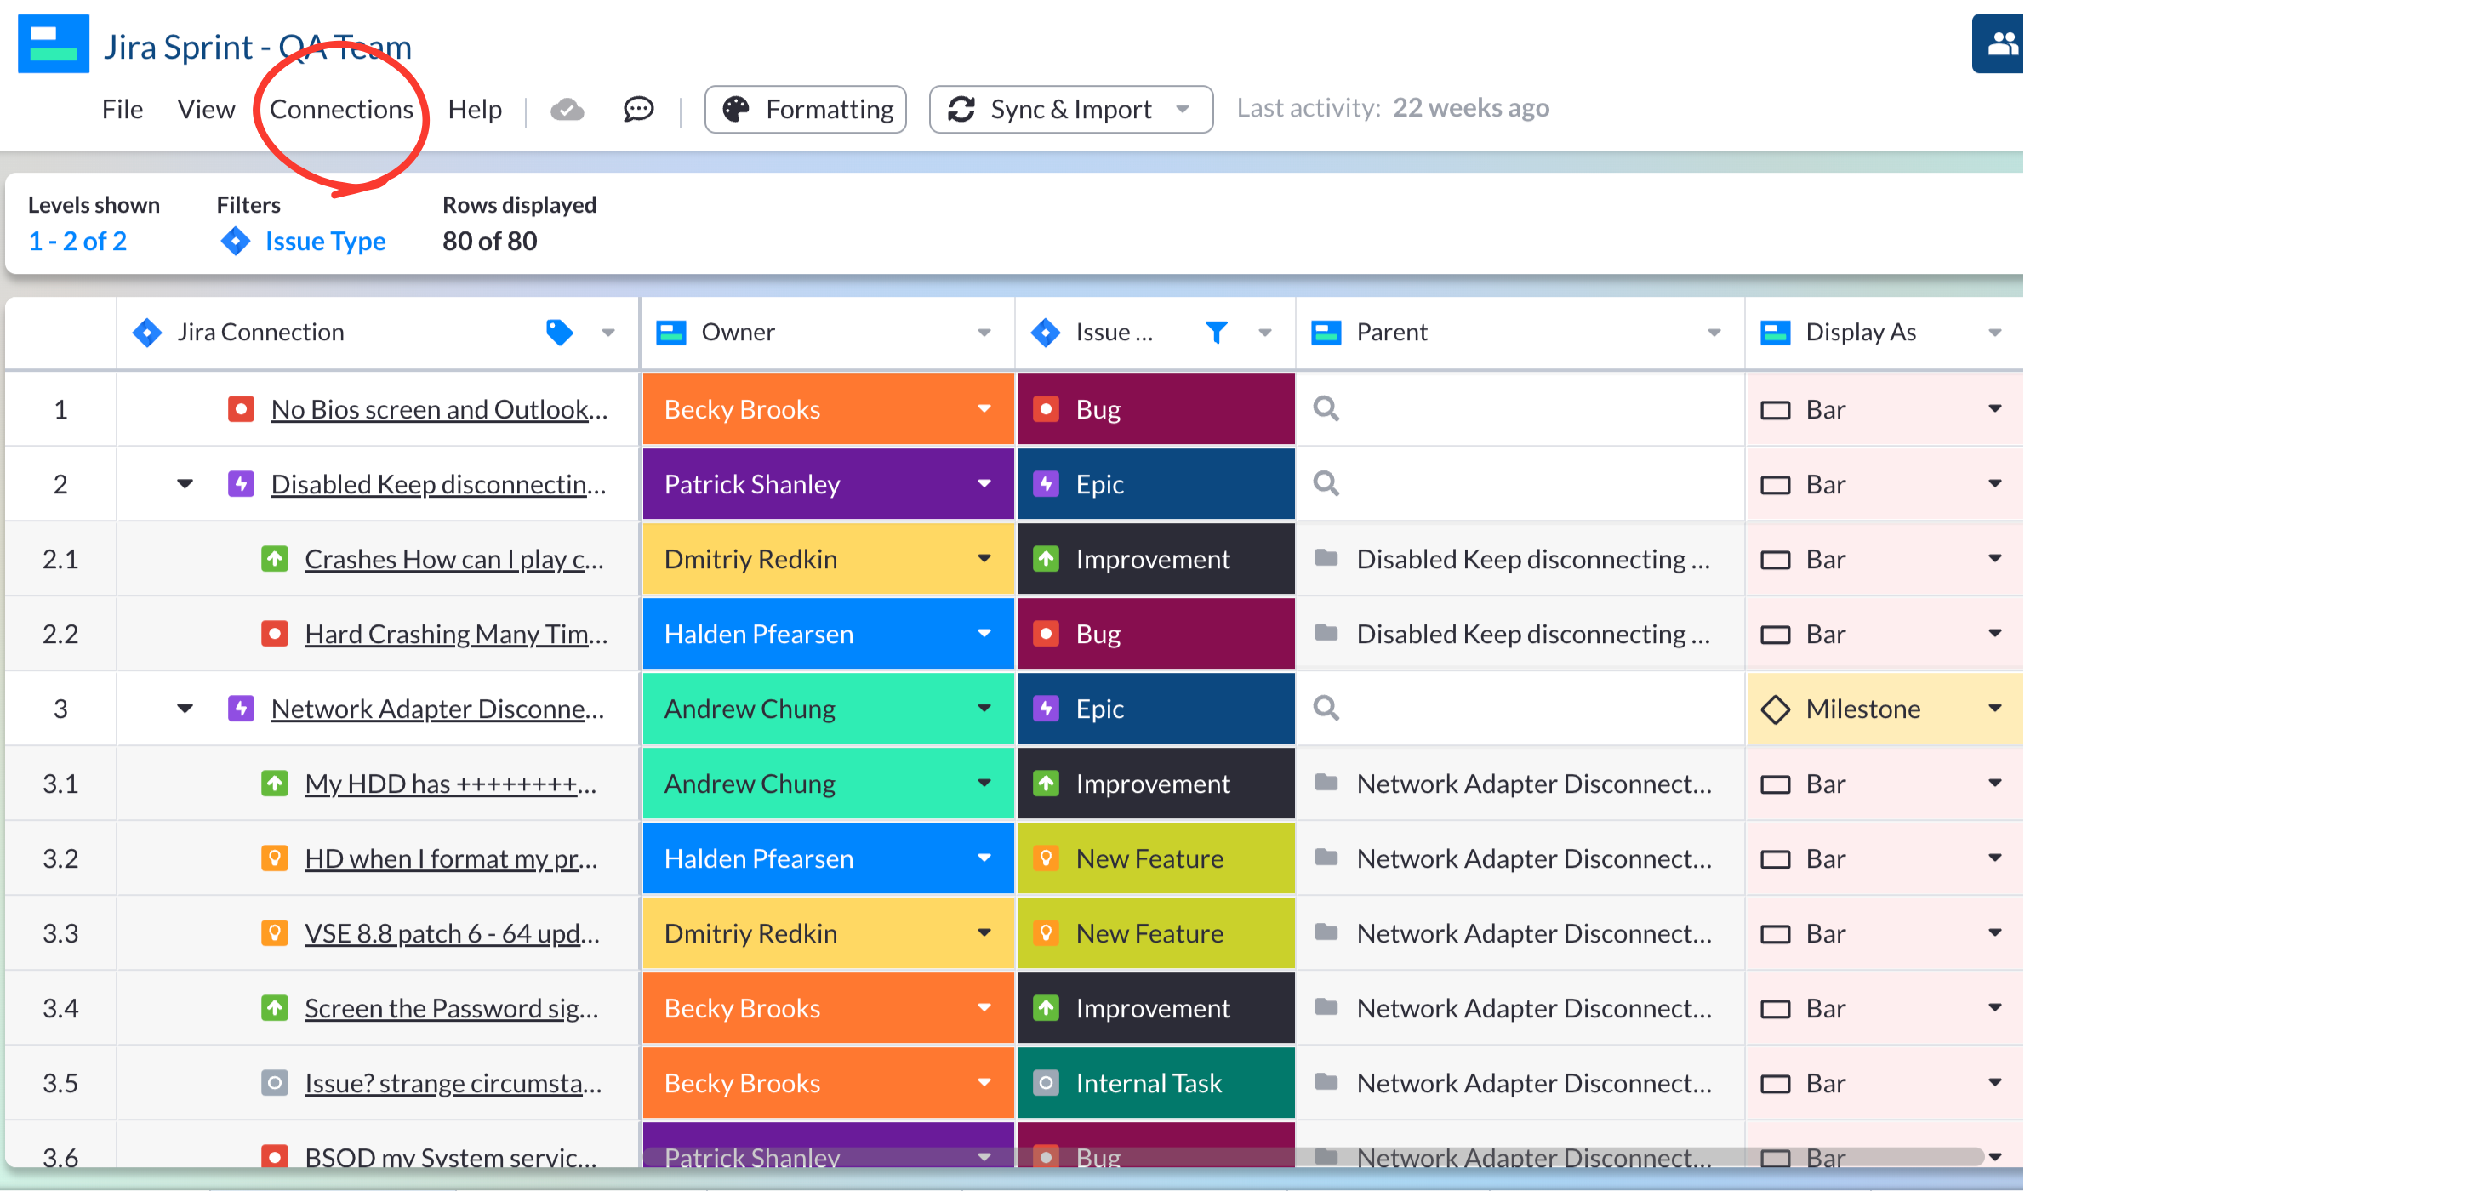This screenshot has height=1191, width=2481.
Task: Click the Improvement cell in row 3.4
Action: [x=1155, y=1008]
